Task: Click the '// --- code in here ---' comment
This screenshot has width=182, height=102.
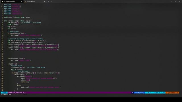Action: pos(22,71)
